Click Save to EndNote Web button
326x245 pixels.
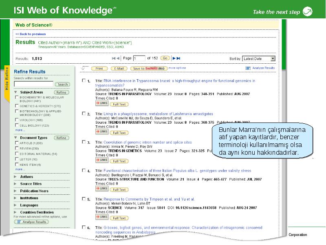tap(149, 69)
